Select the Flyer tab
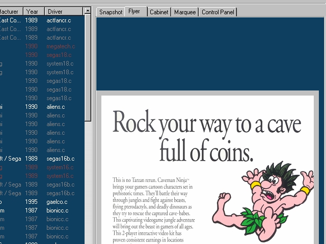Image resolution: width=326 pixels, height=244 pixels. coord(136,11)
